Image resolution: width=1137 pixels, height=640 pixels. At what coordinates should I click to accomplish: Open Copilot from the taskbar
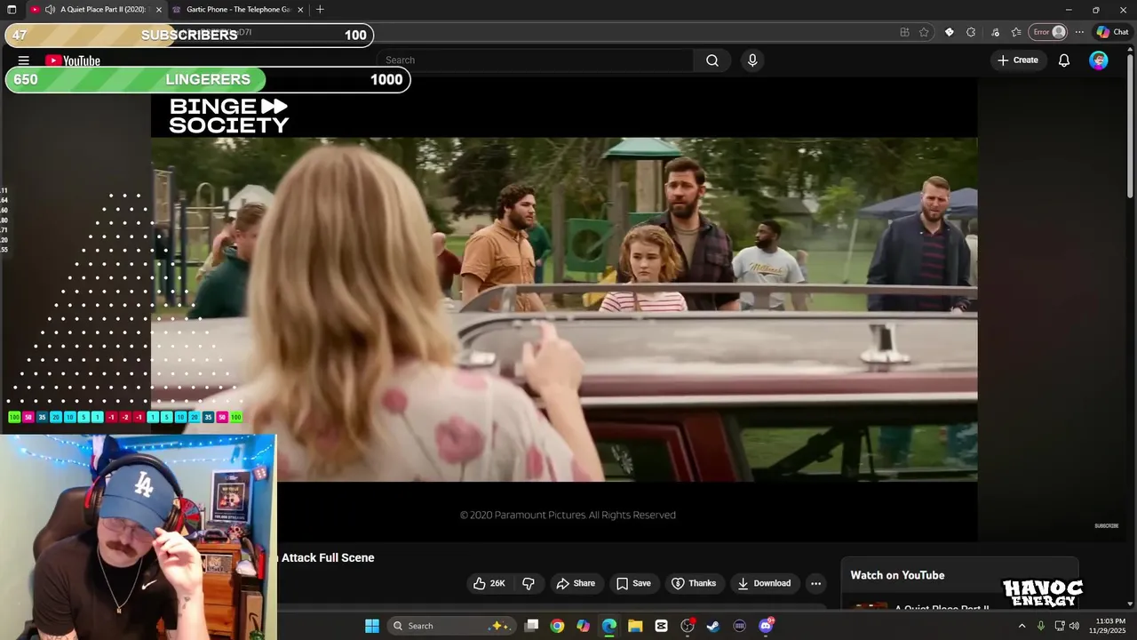(583, 626)
